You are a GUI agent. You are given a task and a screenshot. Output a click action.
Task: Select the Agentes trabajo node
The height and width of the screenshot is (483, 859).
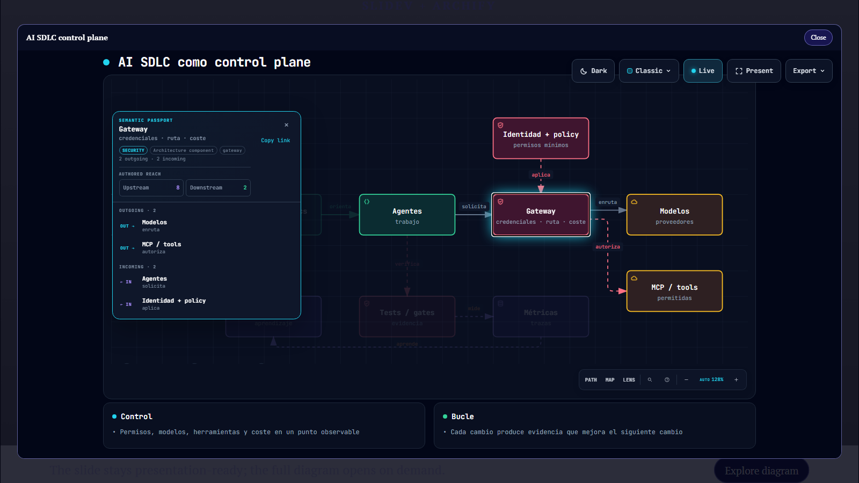click(407, 215)
